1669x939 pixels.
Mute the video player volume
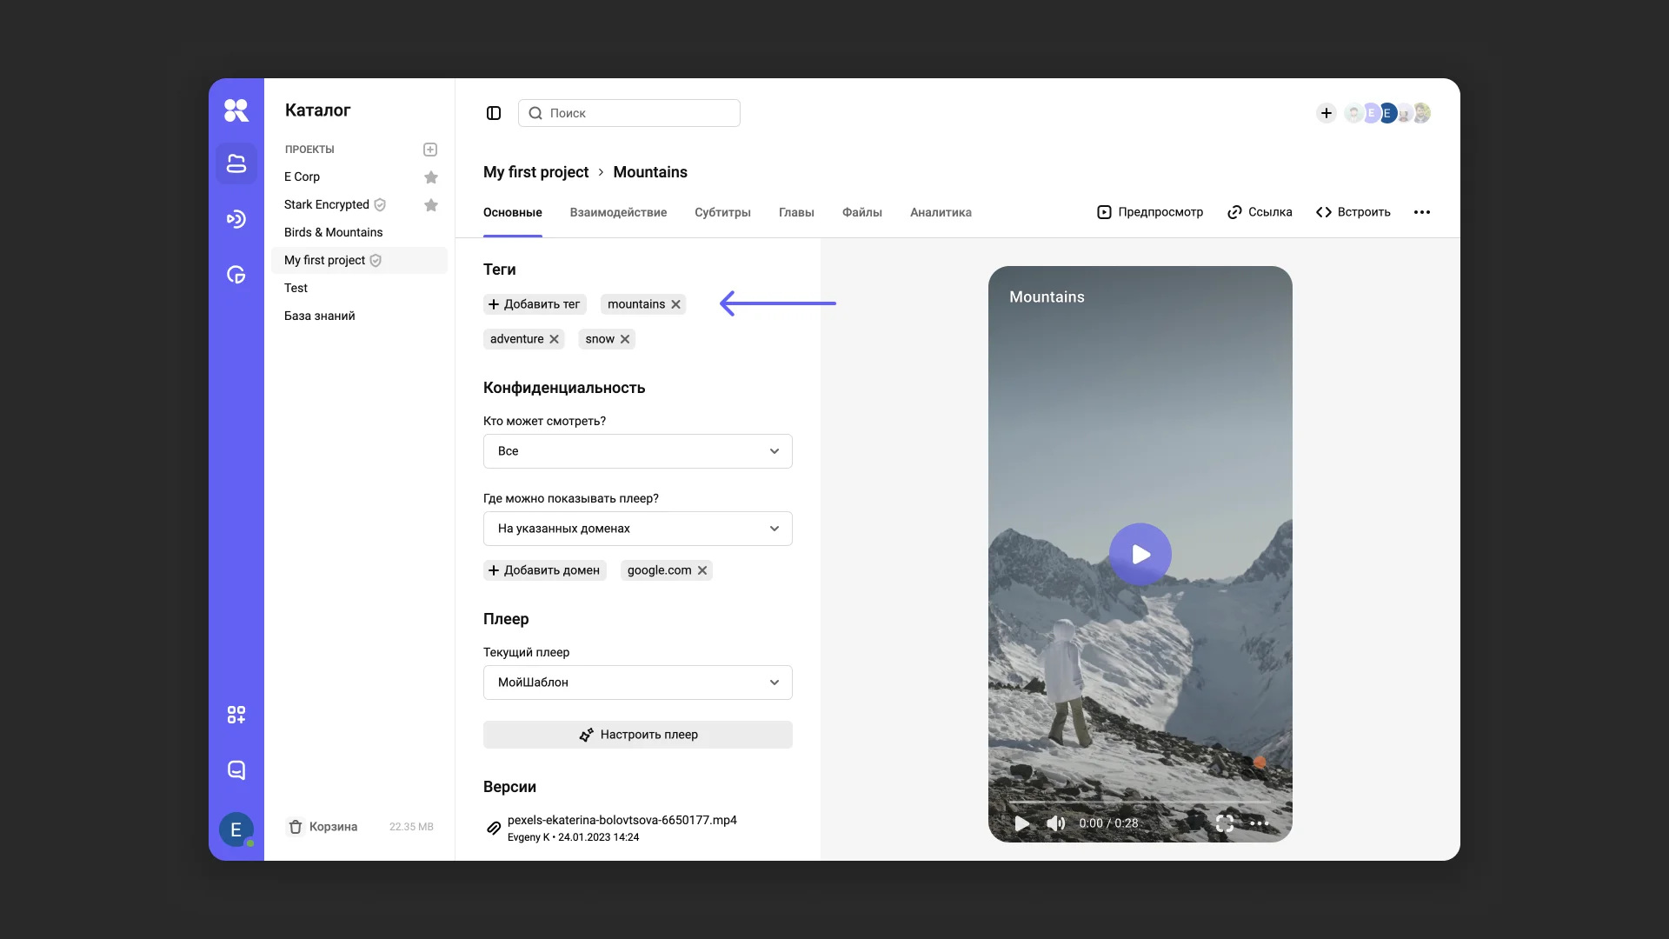[x=1055, y=823]
